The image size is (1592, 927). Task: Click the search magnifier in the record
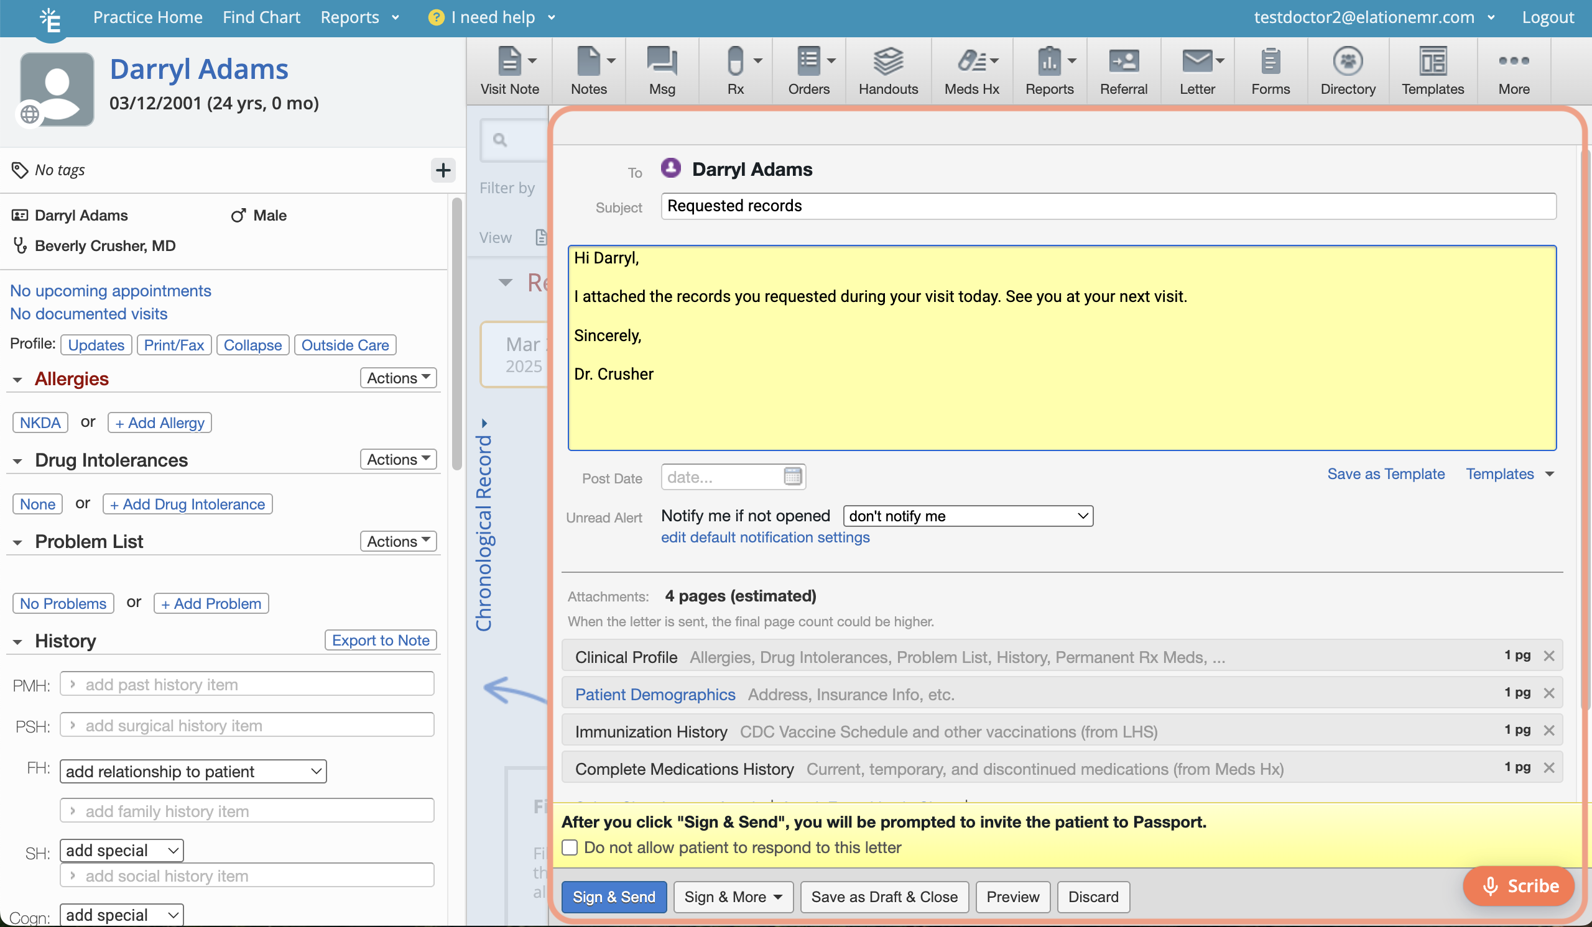(500, 140)
